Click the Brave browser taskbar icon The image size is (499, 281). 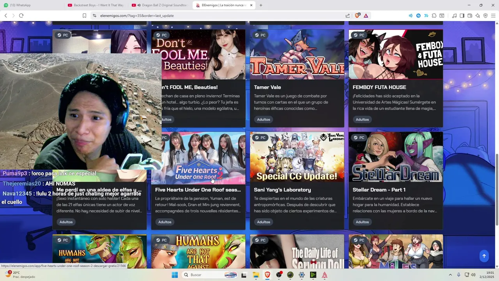[267, 275]
